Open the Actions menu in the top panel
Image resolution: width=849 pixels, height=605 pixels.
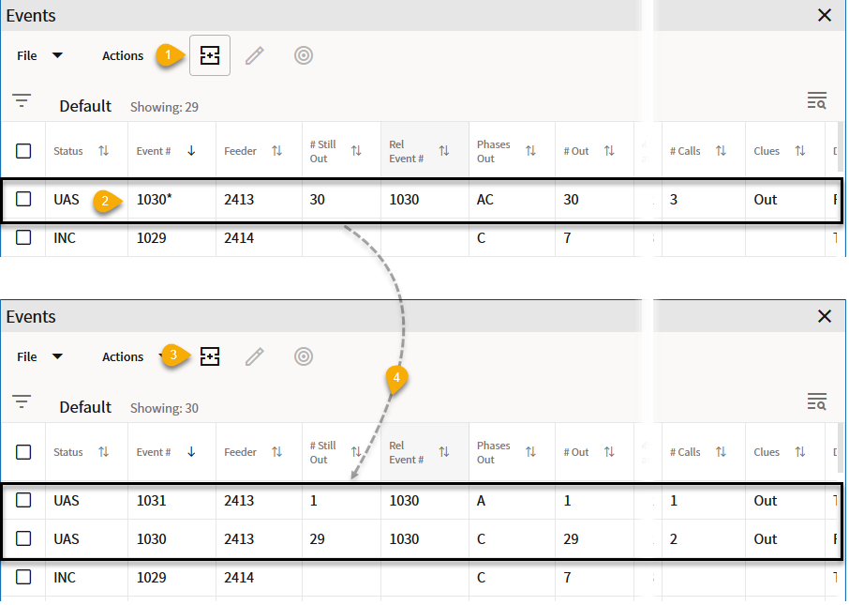pyautogui.click(x=123, y=55)
